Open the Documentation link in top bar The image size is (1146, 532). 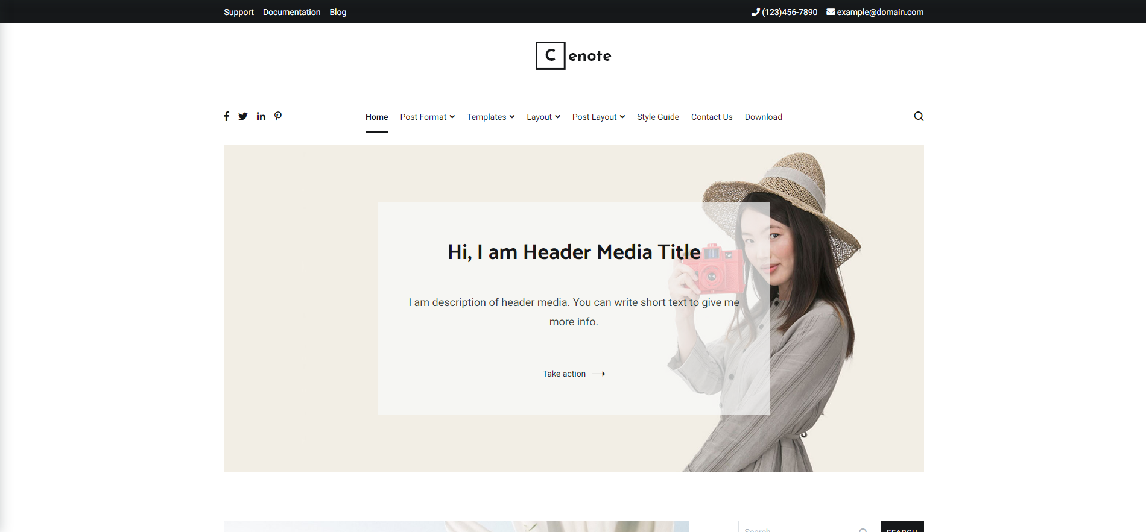292,12
